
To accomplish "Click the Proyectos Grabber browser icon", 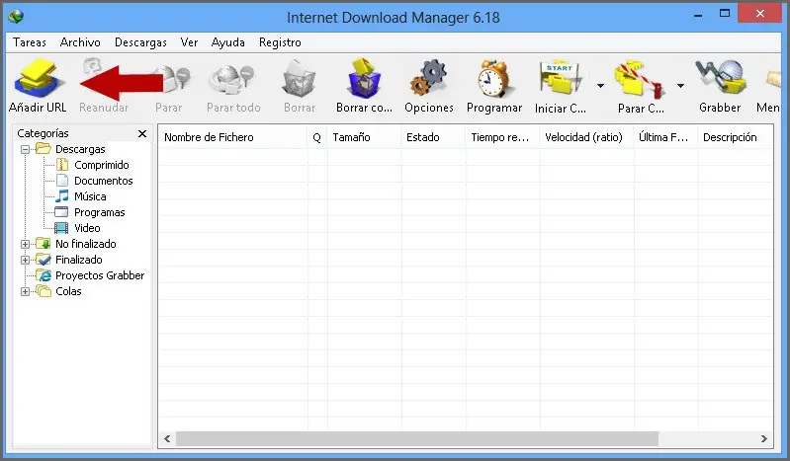I will point(44,275).
